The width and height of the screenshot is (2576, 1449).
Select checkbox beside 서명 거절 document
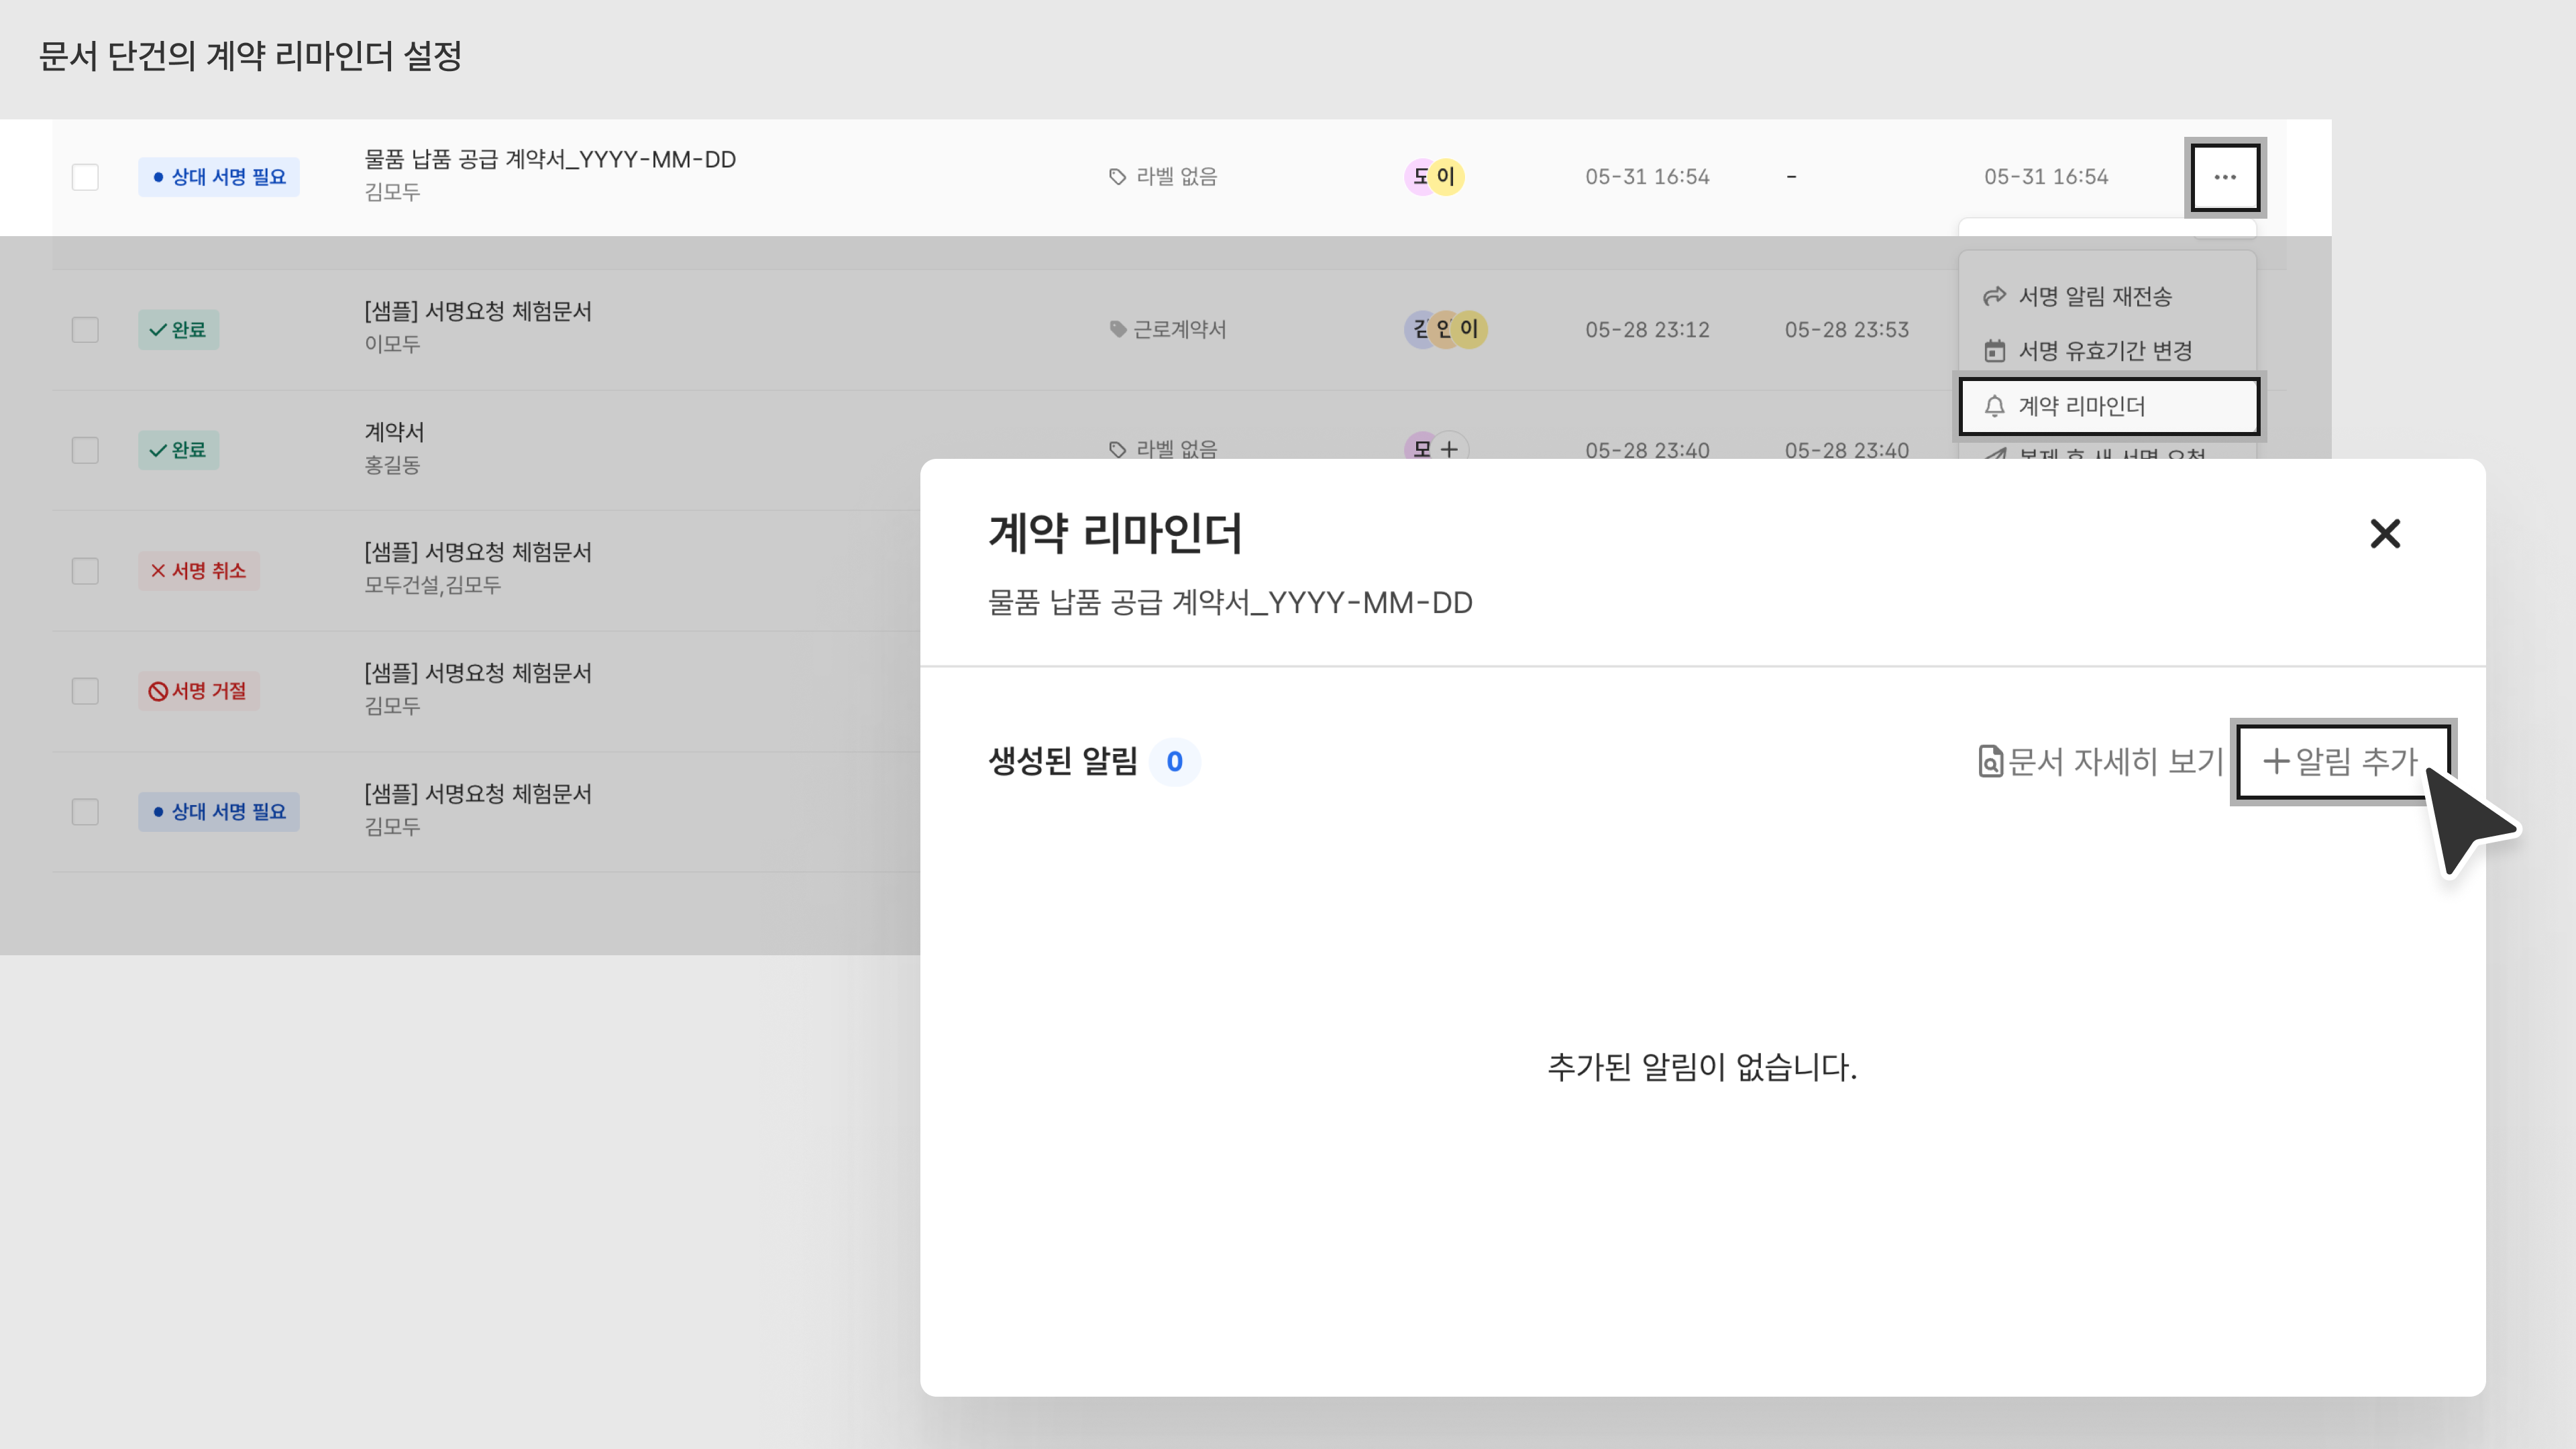(x=85, y=691)
